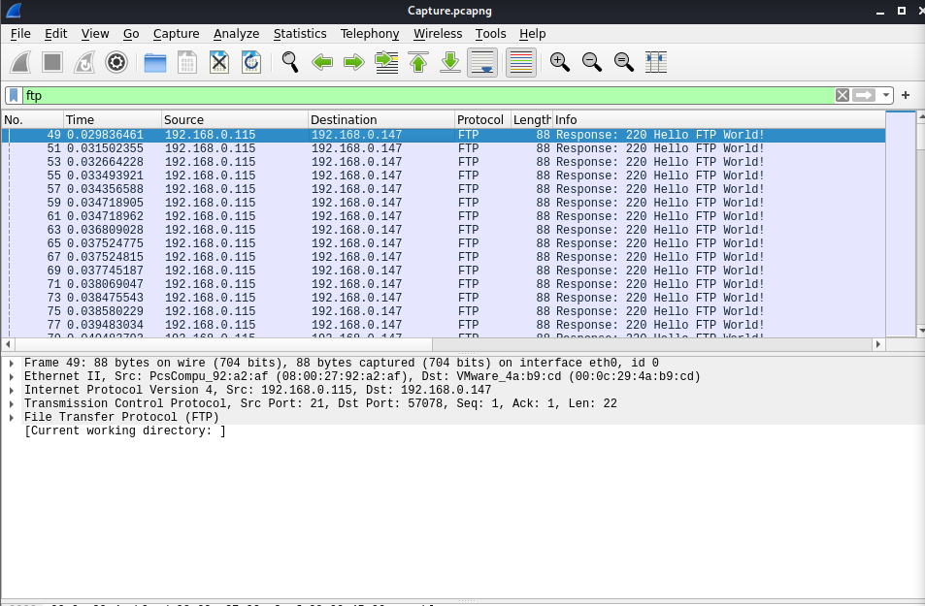The height and width of the screenshot is (606, 925).
Task: Toggle packet list colorization
Action: coord(520,61)
